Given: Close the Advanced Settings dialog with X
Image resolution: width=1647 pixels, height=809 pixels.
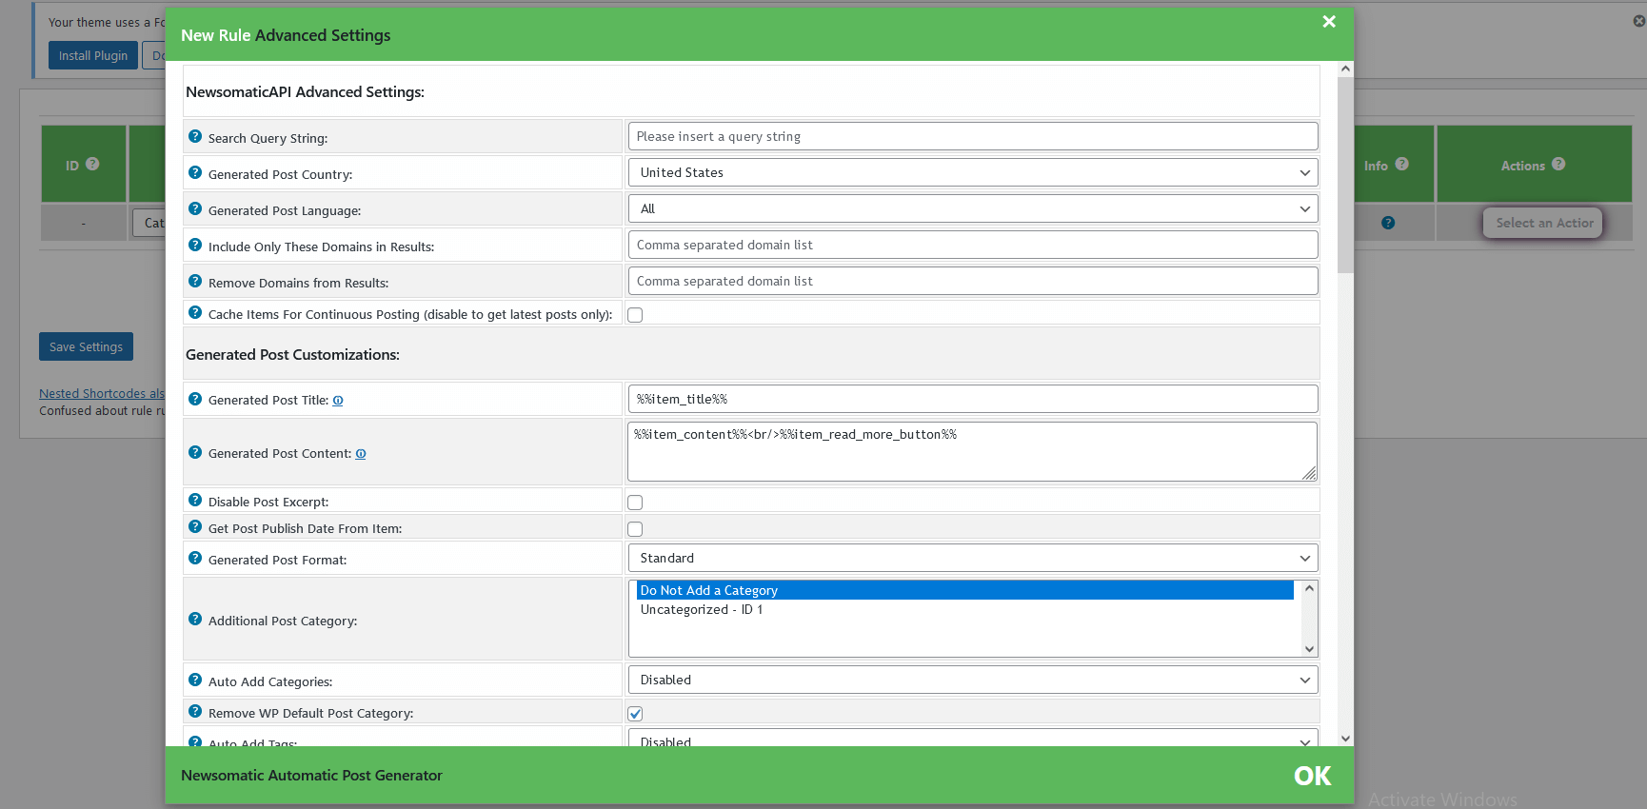Looking at the screenshot, I should pos(1329,22).
